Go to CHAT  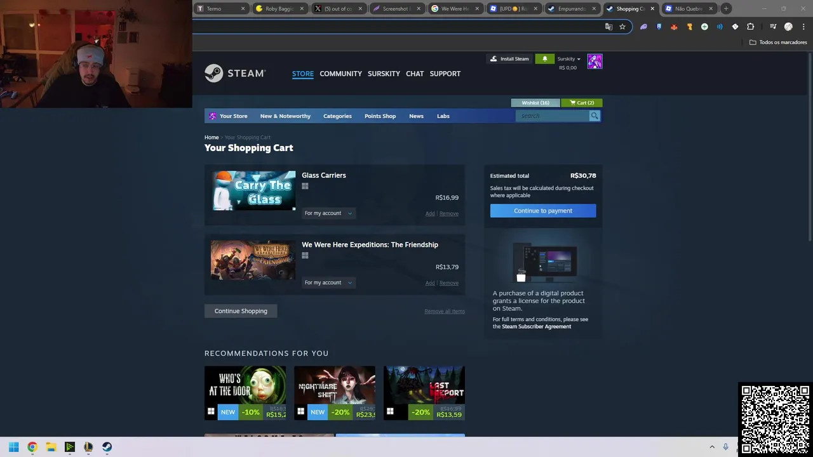(x=415, y=74)
